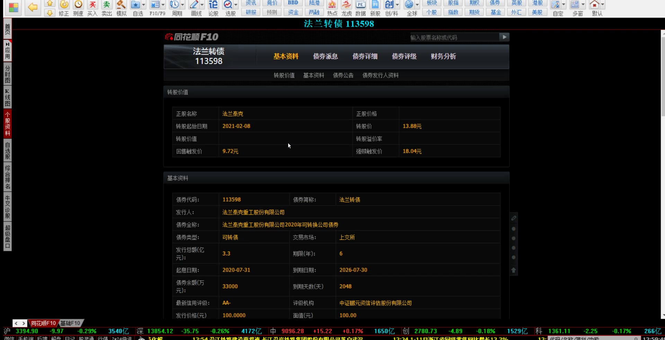Open the 测速 speed test clock icon

click(x=78, y=8)
